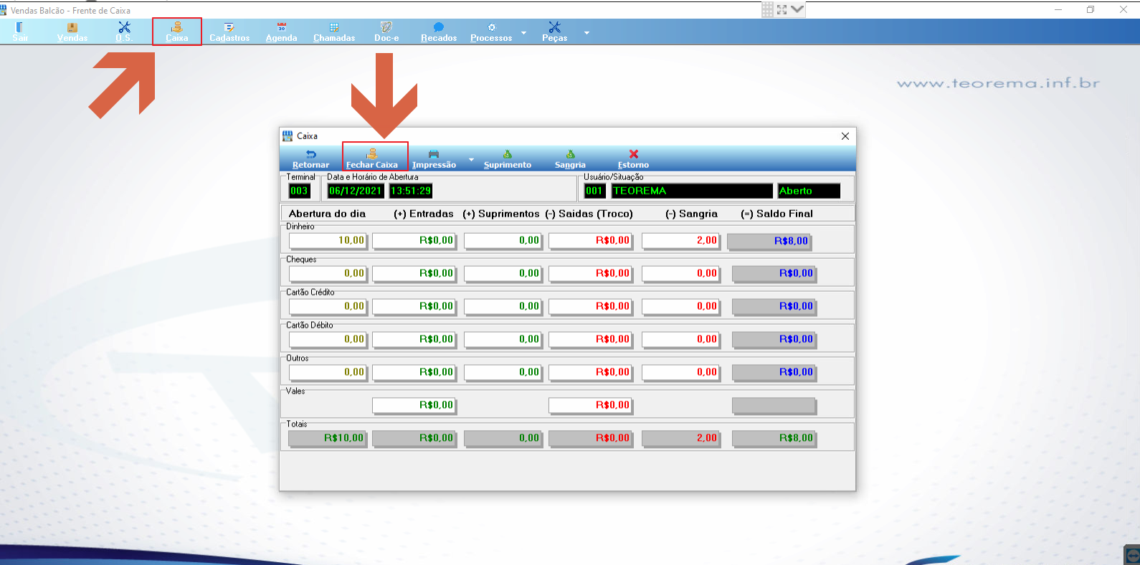The height and width of the screenshot is (565, 1140).
Task: Open the Chamadas toolbar icon
Action: pyautogui.click(x=334, y=32)
